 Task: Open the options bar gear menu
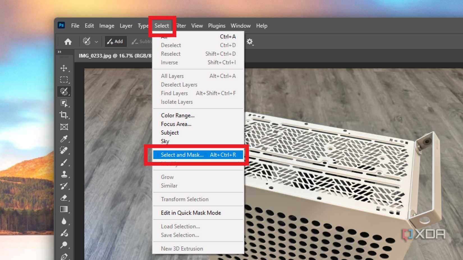point(250,42)
